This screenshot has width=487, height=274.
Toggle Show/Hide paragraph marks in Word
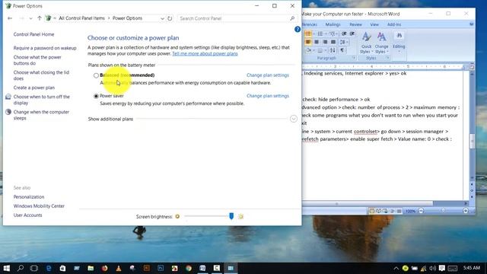click(342, 50)
